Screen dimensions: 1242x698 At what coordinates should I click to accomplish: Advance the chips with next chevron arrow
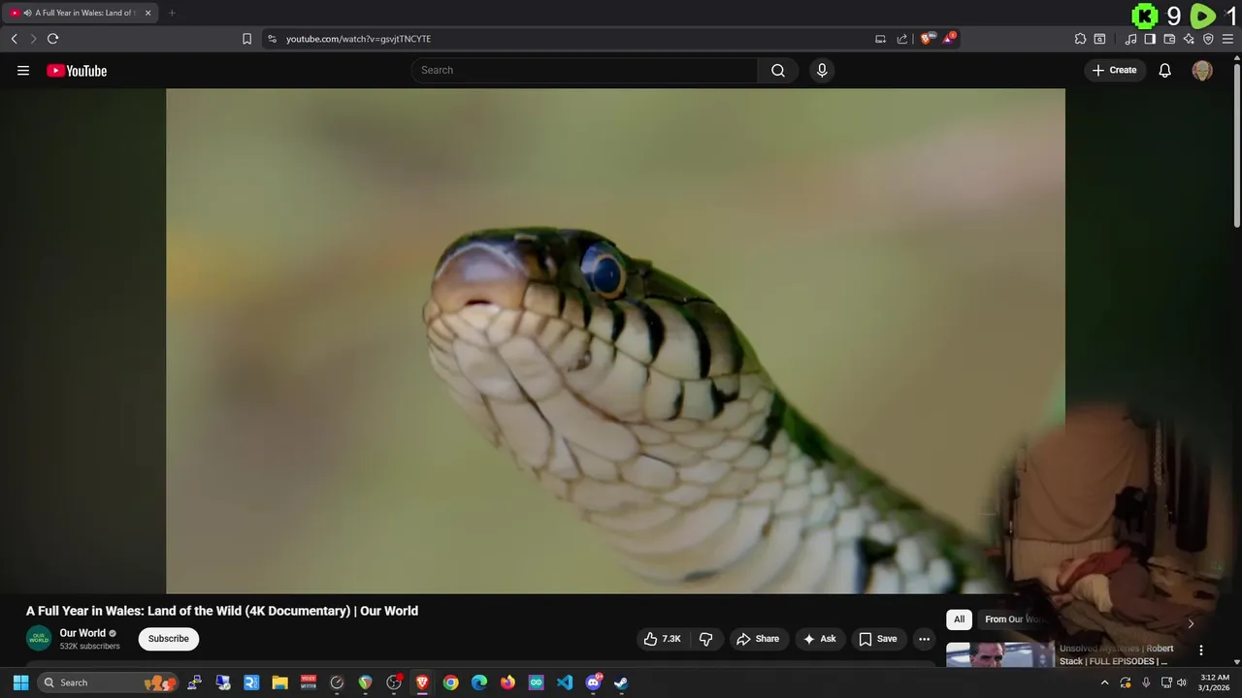(1191, 623)
